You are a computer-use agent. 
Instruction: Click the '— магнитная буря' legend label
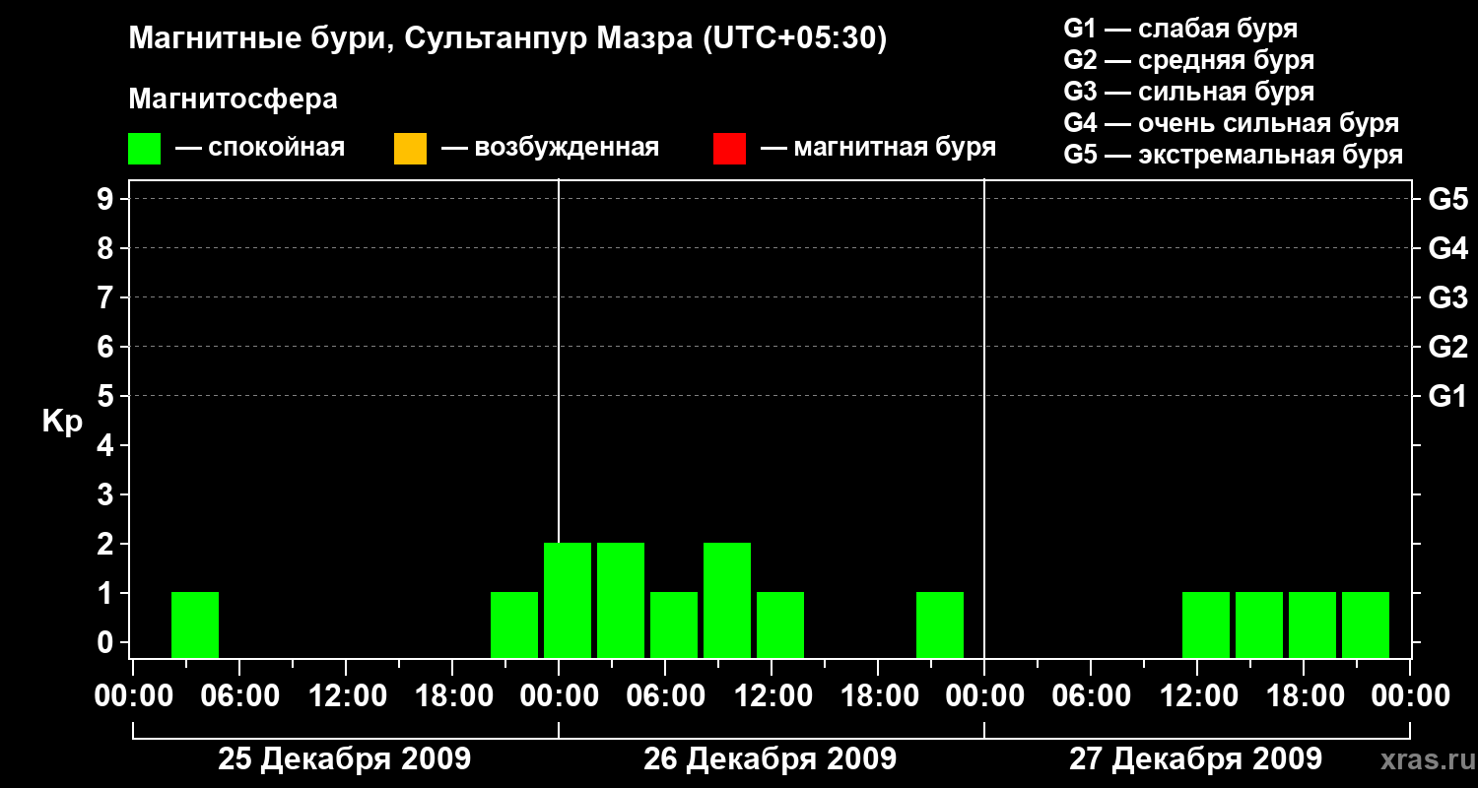coord(878,149)
